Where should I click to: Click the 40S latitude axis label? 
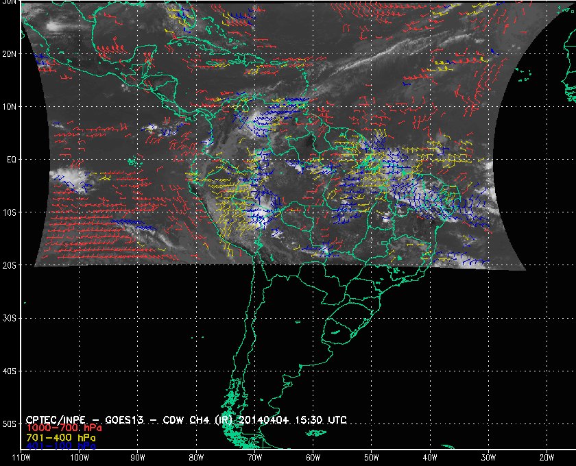pyautogui.click(x=10, y=371)
